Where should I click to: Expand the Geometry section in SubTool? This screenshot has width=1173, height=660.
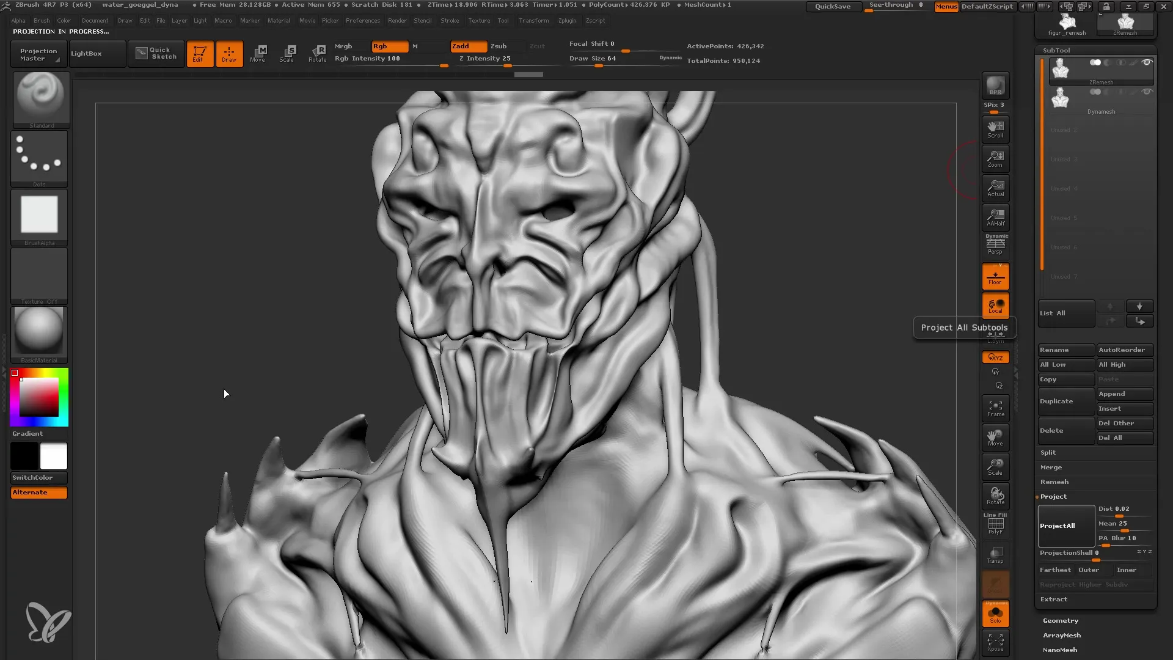click(1060, 620)
